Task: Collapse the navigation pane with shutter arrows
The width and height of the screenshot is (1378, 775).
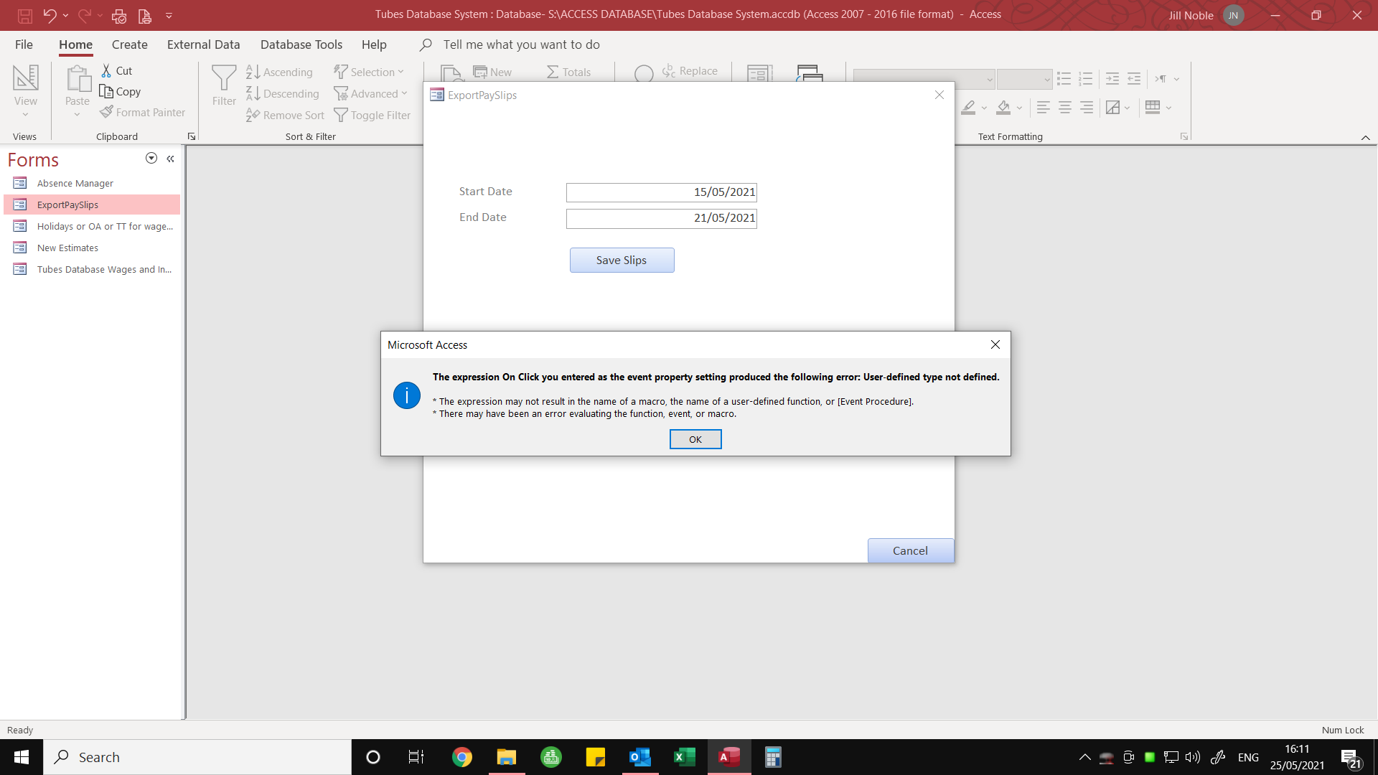Action: click(x=170, y=159)
